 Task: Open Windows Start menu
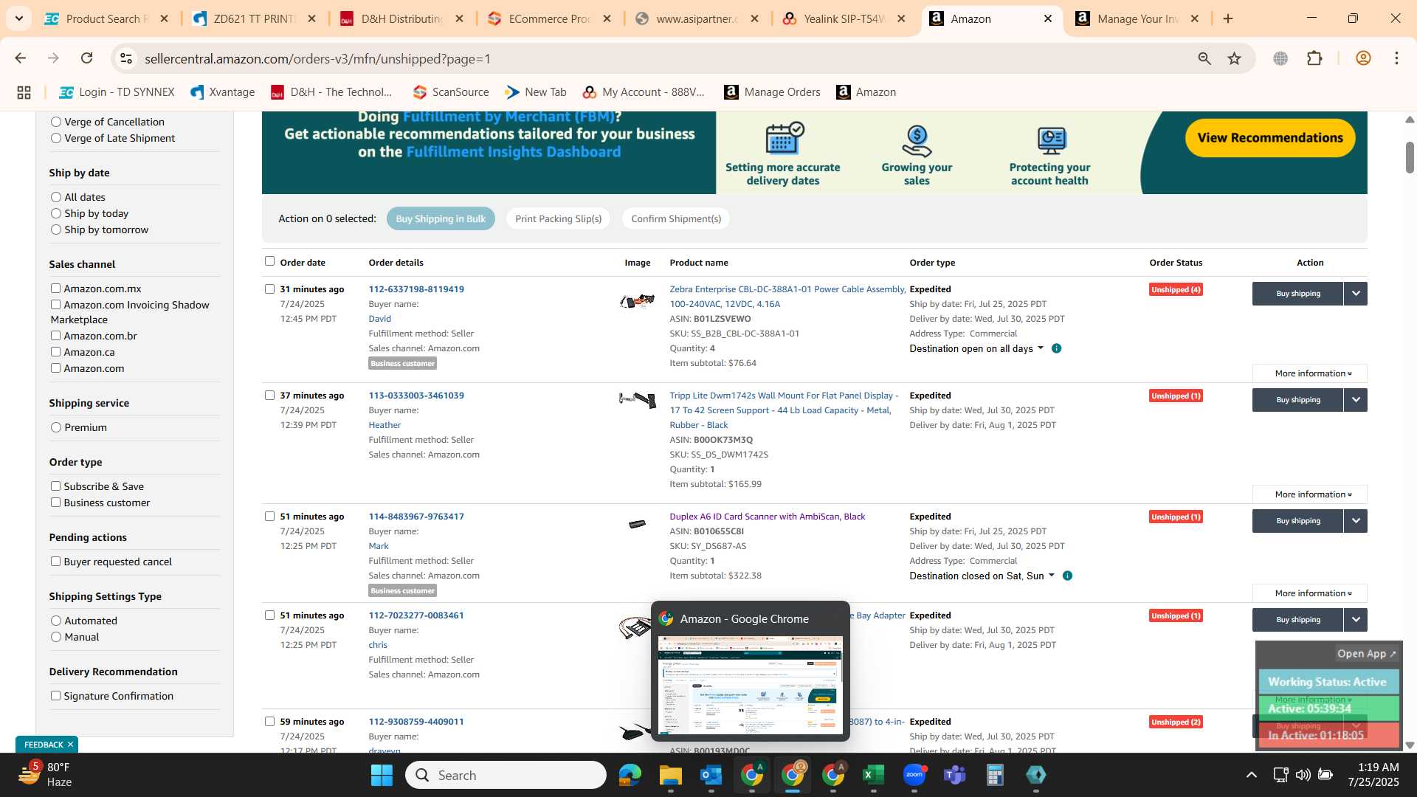tap(382, 775)
